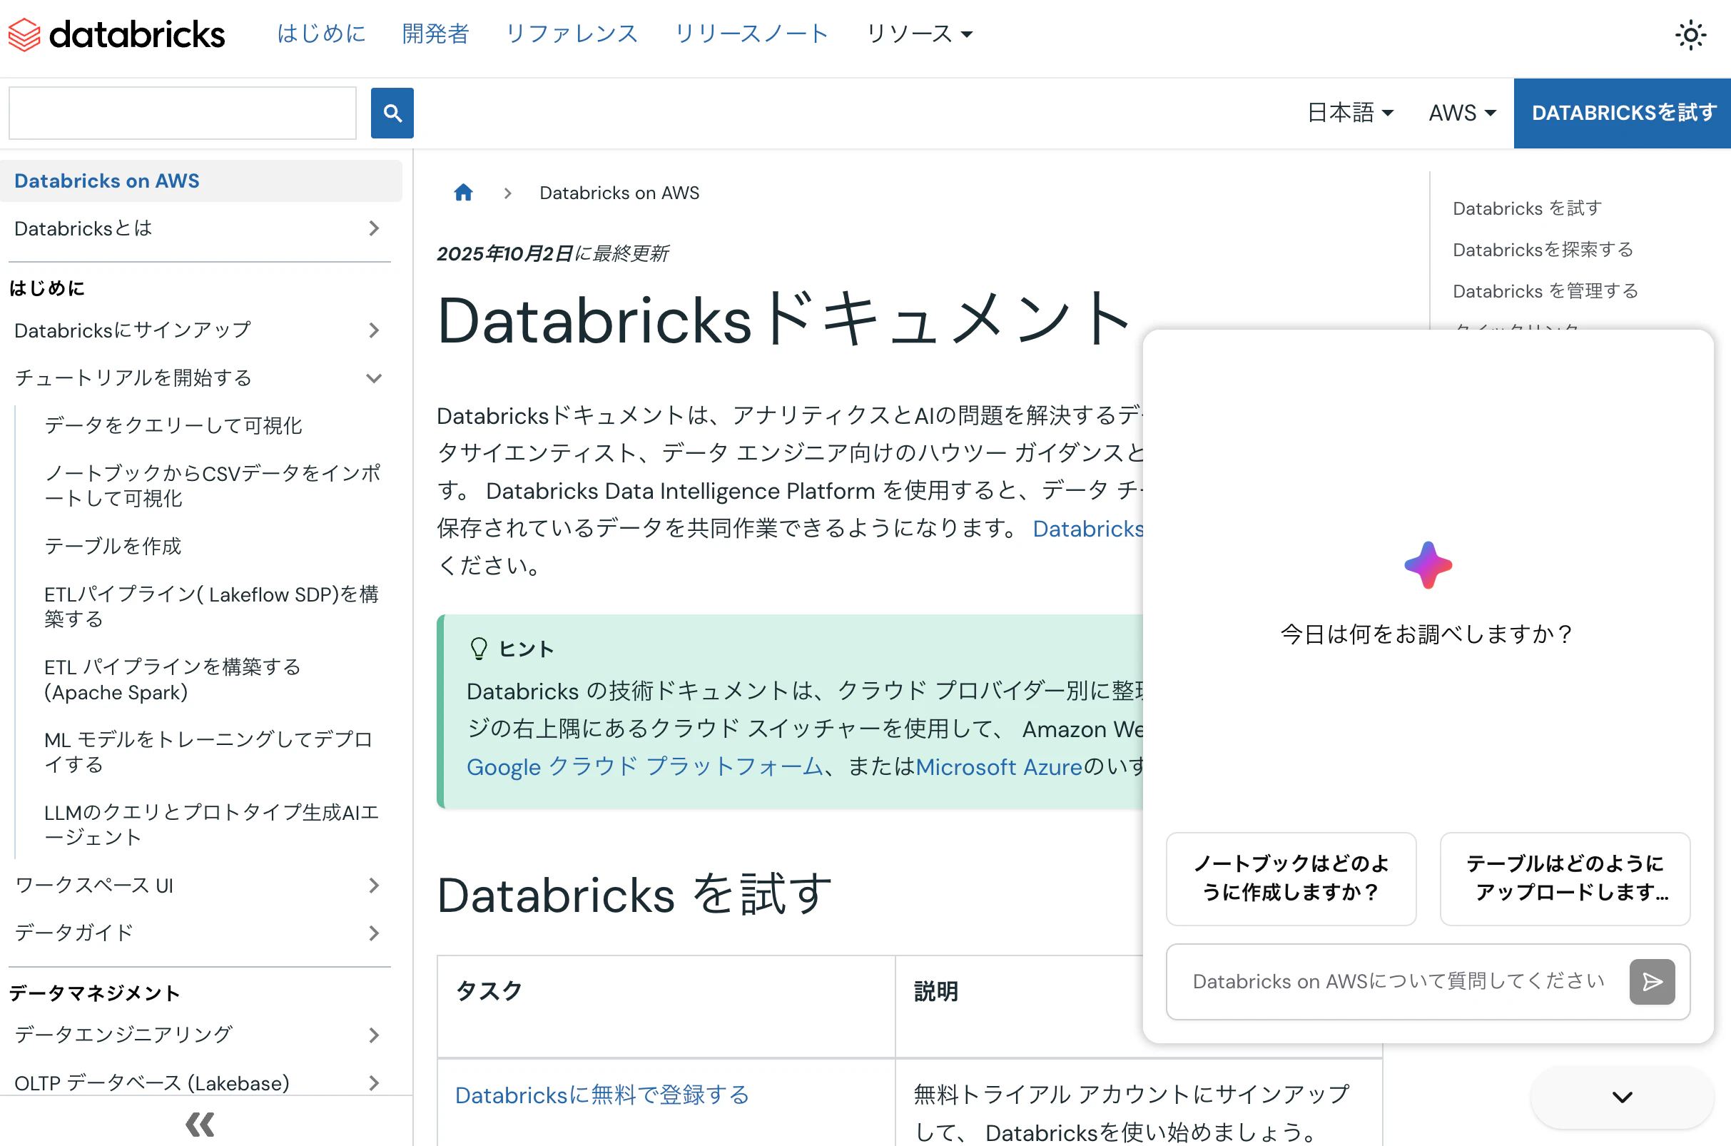
Task: Open the 日本語 language dropdown
Action: (1350, 113)
